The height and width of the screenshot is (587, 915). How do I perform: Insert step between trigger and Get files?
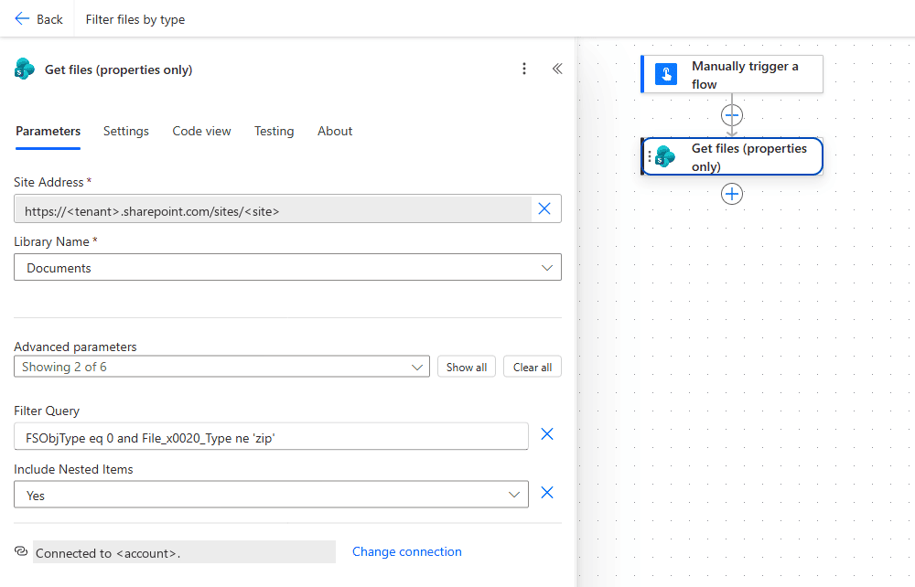coord(732,115)
